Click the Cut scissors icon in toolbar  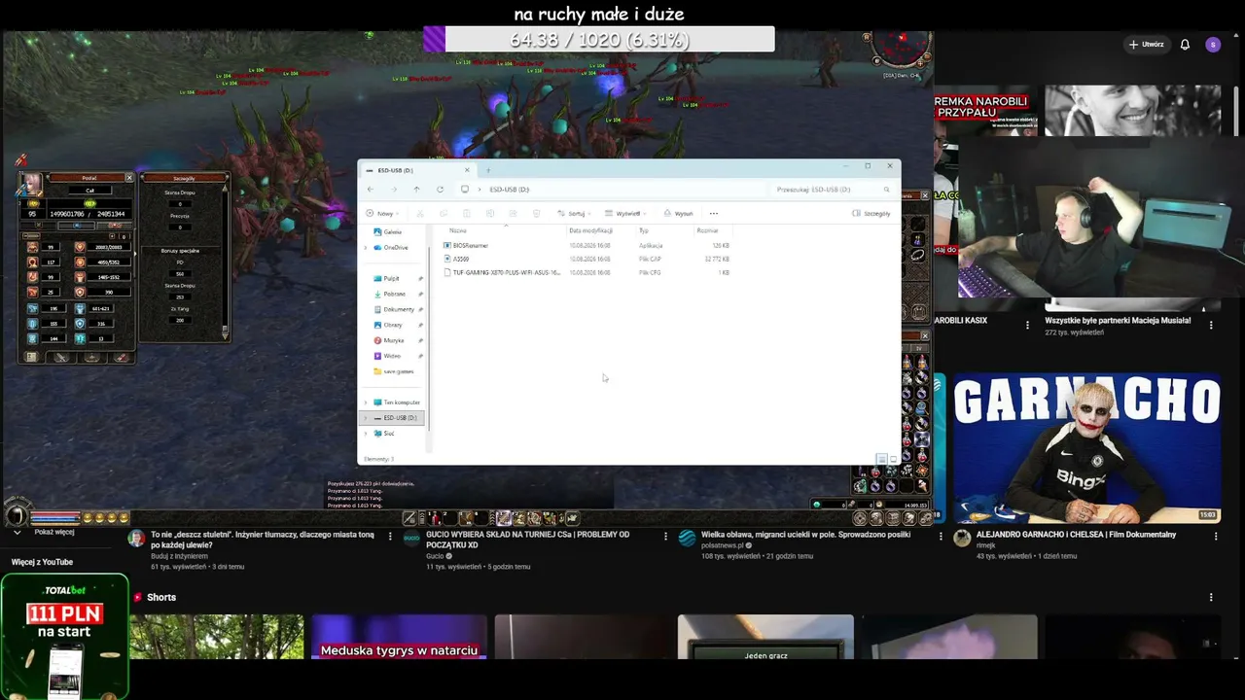[420, 214]
